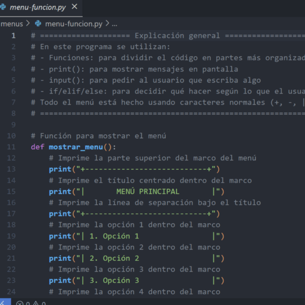Open the remote window button in status bar

point(5,301)
